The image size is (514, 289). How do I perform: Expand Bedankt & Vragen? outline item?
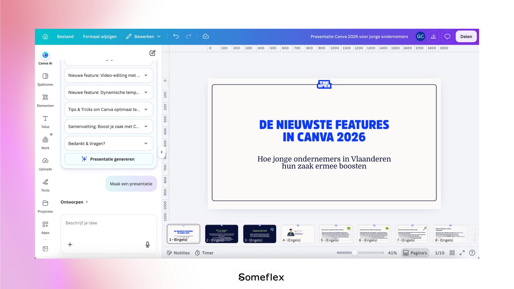[109, 144]
